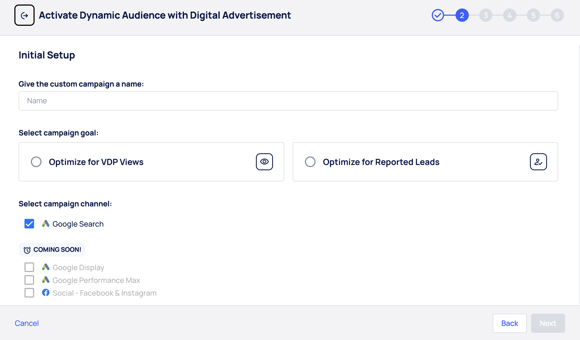
Task: Click the person-check icon on Reported Leads
Action: [538, 162]
